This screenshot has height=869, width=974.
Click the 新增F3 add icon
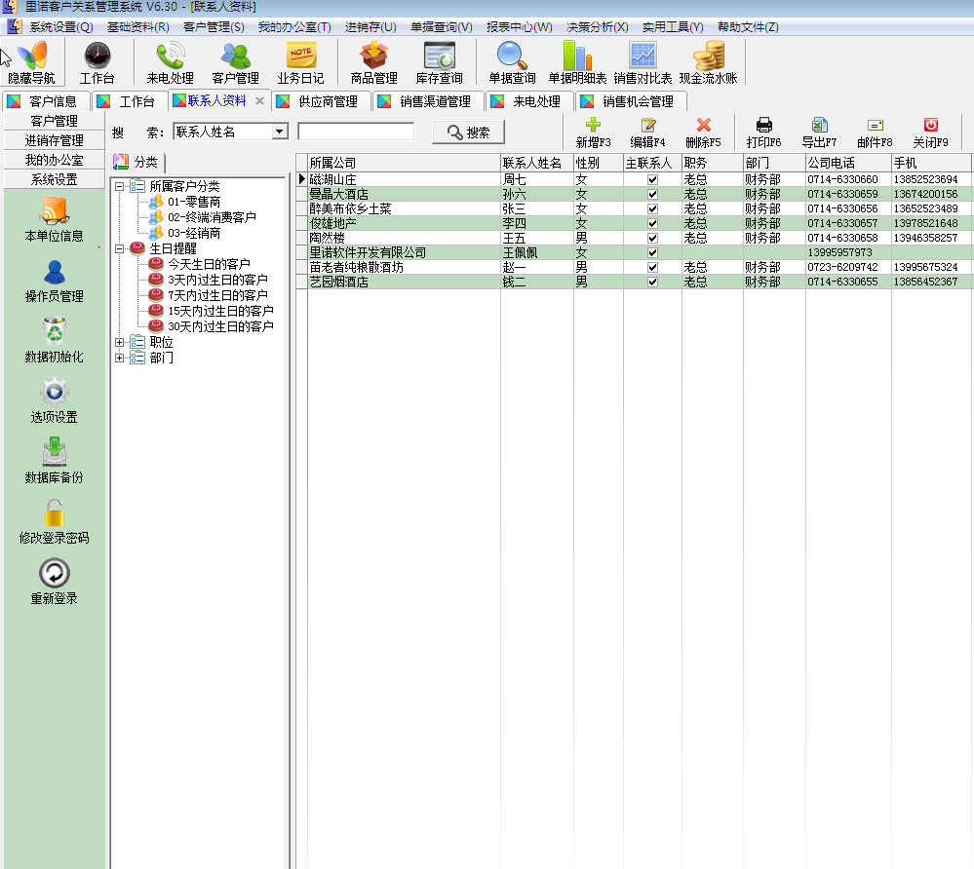(593, 132)
